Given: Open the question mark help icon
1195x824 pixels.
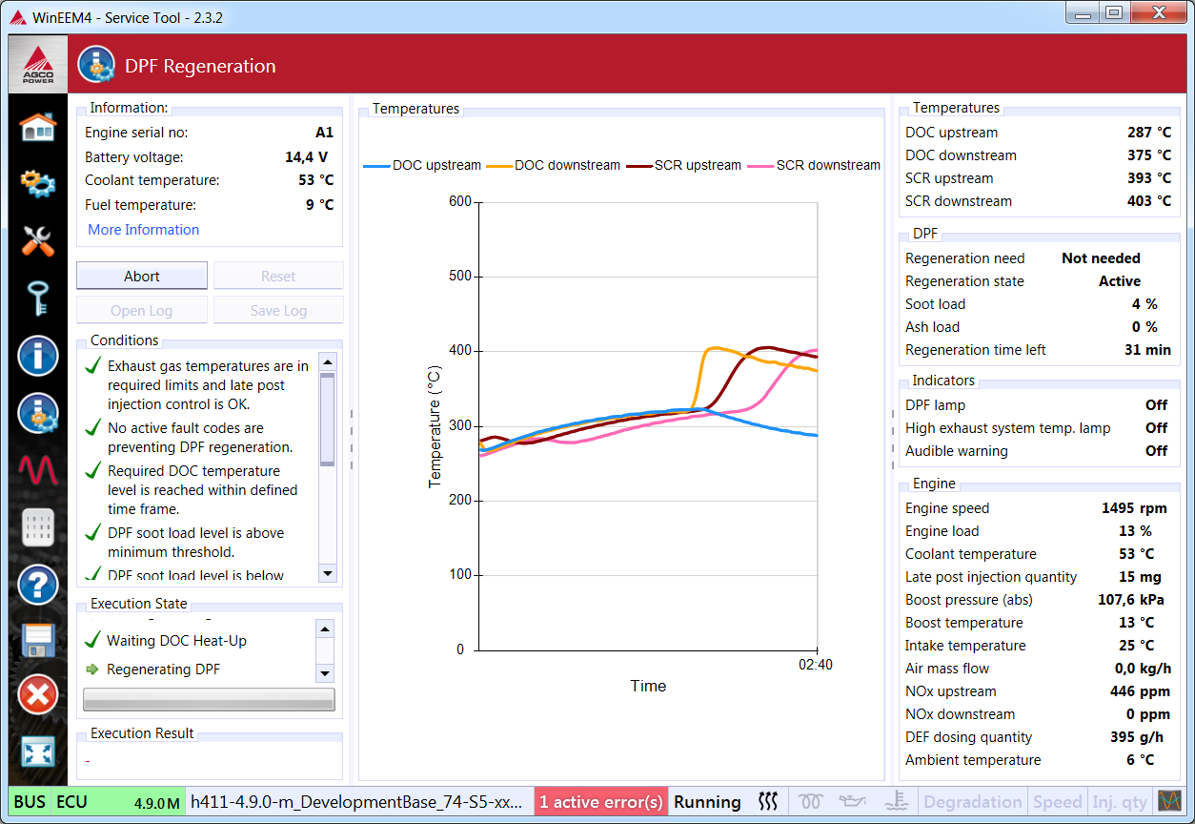Looking at the screenshot, I should (38, 584).
